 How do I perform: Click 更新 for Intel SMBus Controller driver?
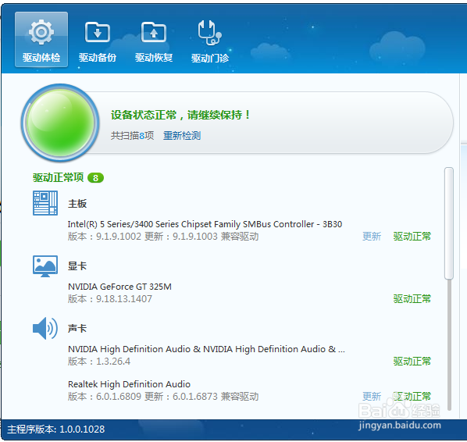[372, 237]
